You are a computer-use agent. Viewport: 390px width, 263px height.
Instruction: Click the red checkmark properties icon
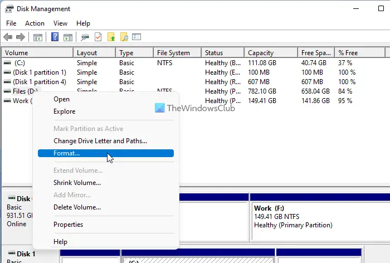[x=98, y=37]
